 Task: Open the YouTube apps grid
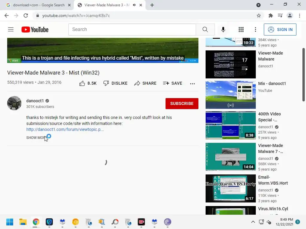click(241, 30)
